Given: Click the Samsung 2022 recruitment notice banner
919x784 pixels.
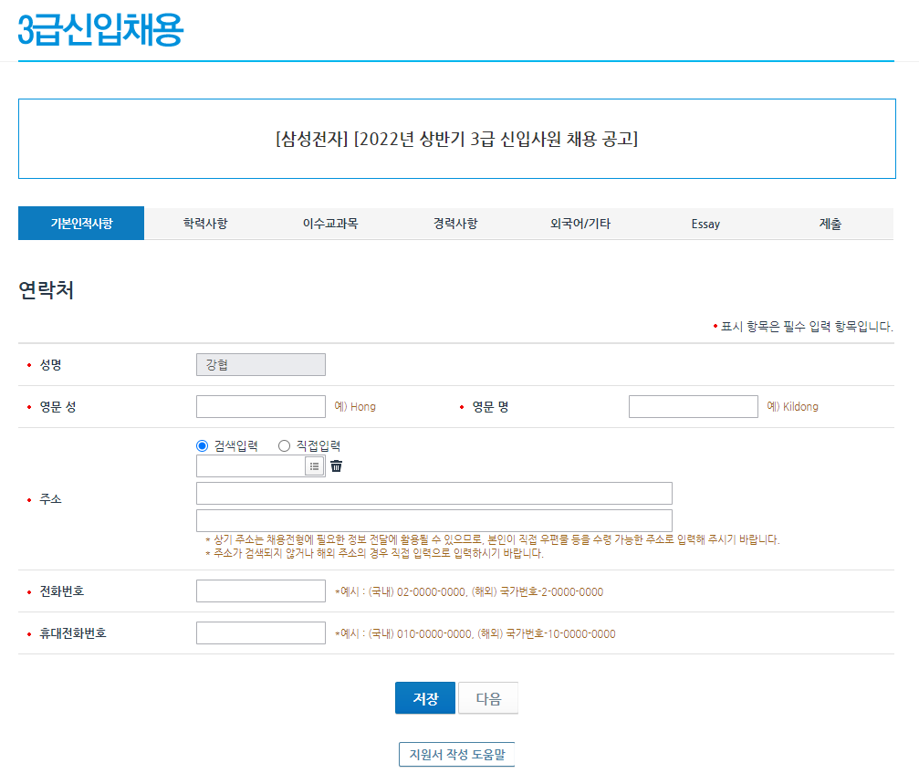Looking at the screenshot, I should coord(457,139).
